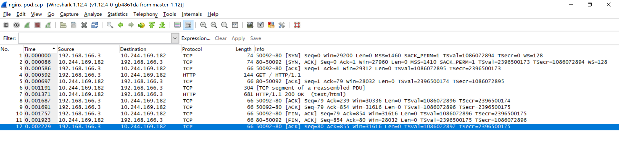Image resolution: width=619 pixels, height=146 pixels.
Task: Sort by the Source column header
Action: [88, 49]
